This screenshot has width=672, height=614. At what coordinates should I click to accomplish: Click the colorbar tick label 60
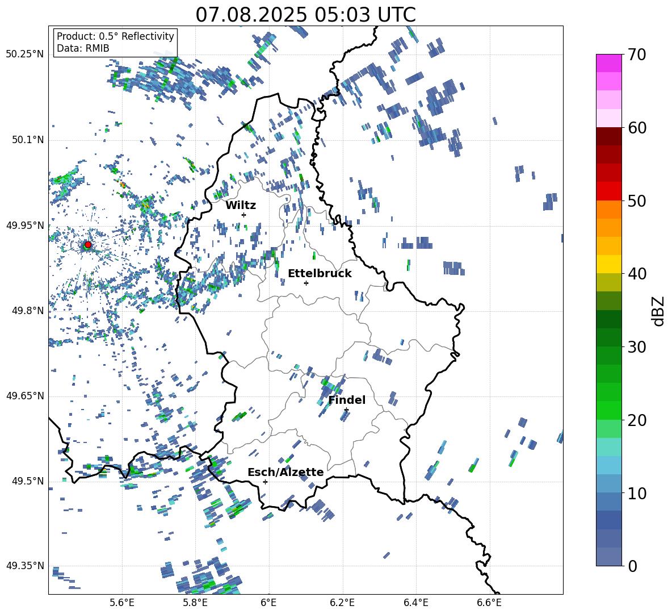tap(637, 128)
